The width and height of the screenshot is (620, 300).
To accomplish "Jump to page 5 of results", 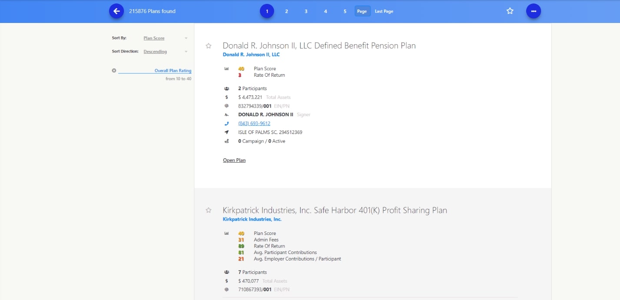I will point(345,11).
